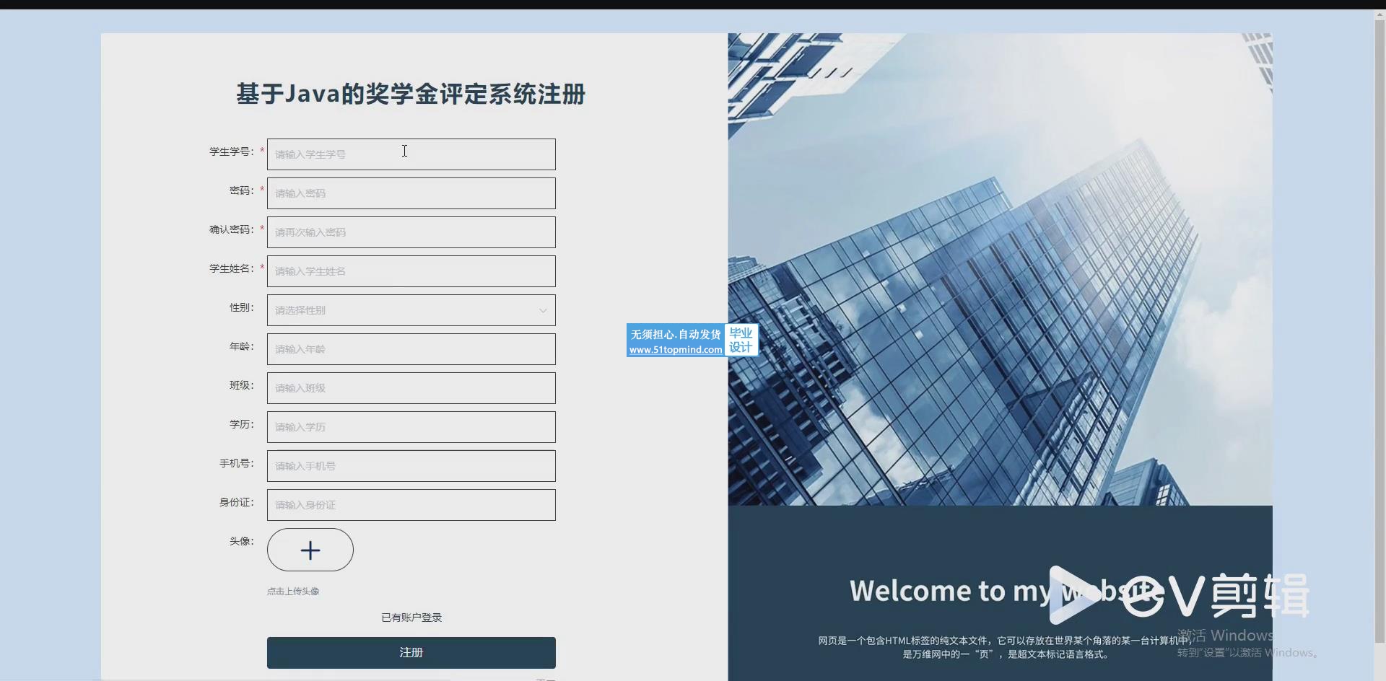Image resolution: width=1386 pixels, height=681 pixels.
Task: Click the plus icon to upload avatar
Action: [x=310, y=550]
